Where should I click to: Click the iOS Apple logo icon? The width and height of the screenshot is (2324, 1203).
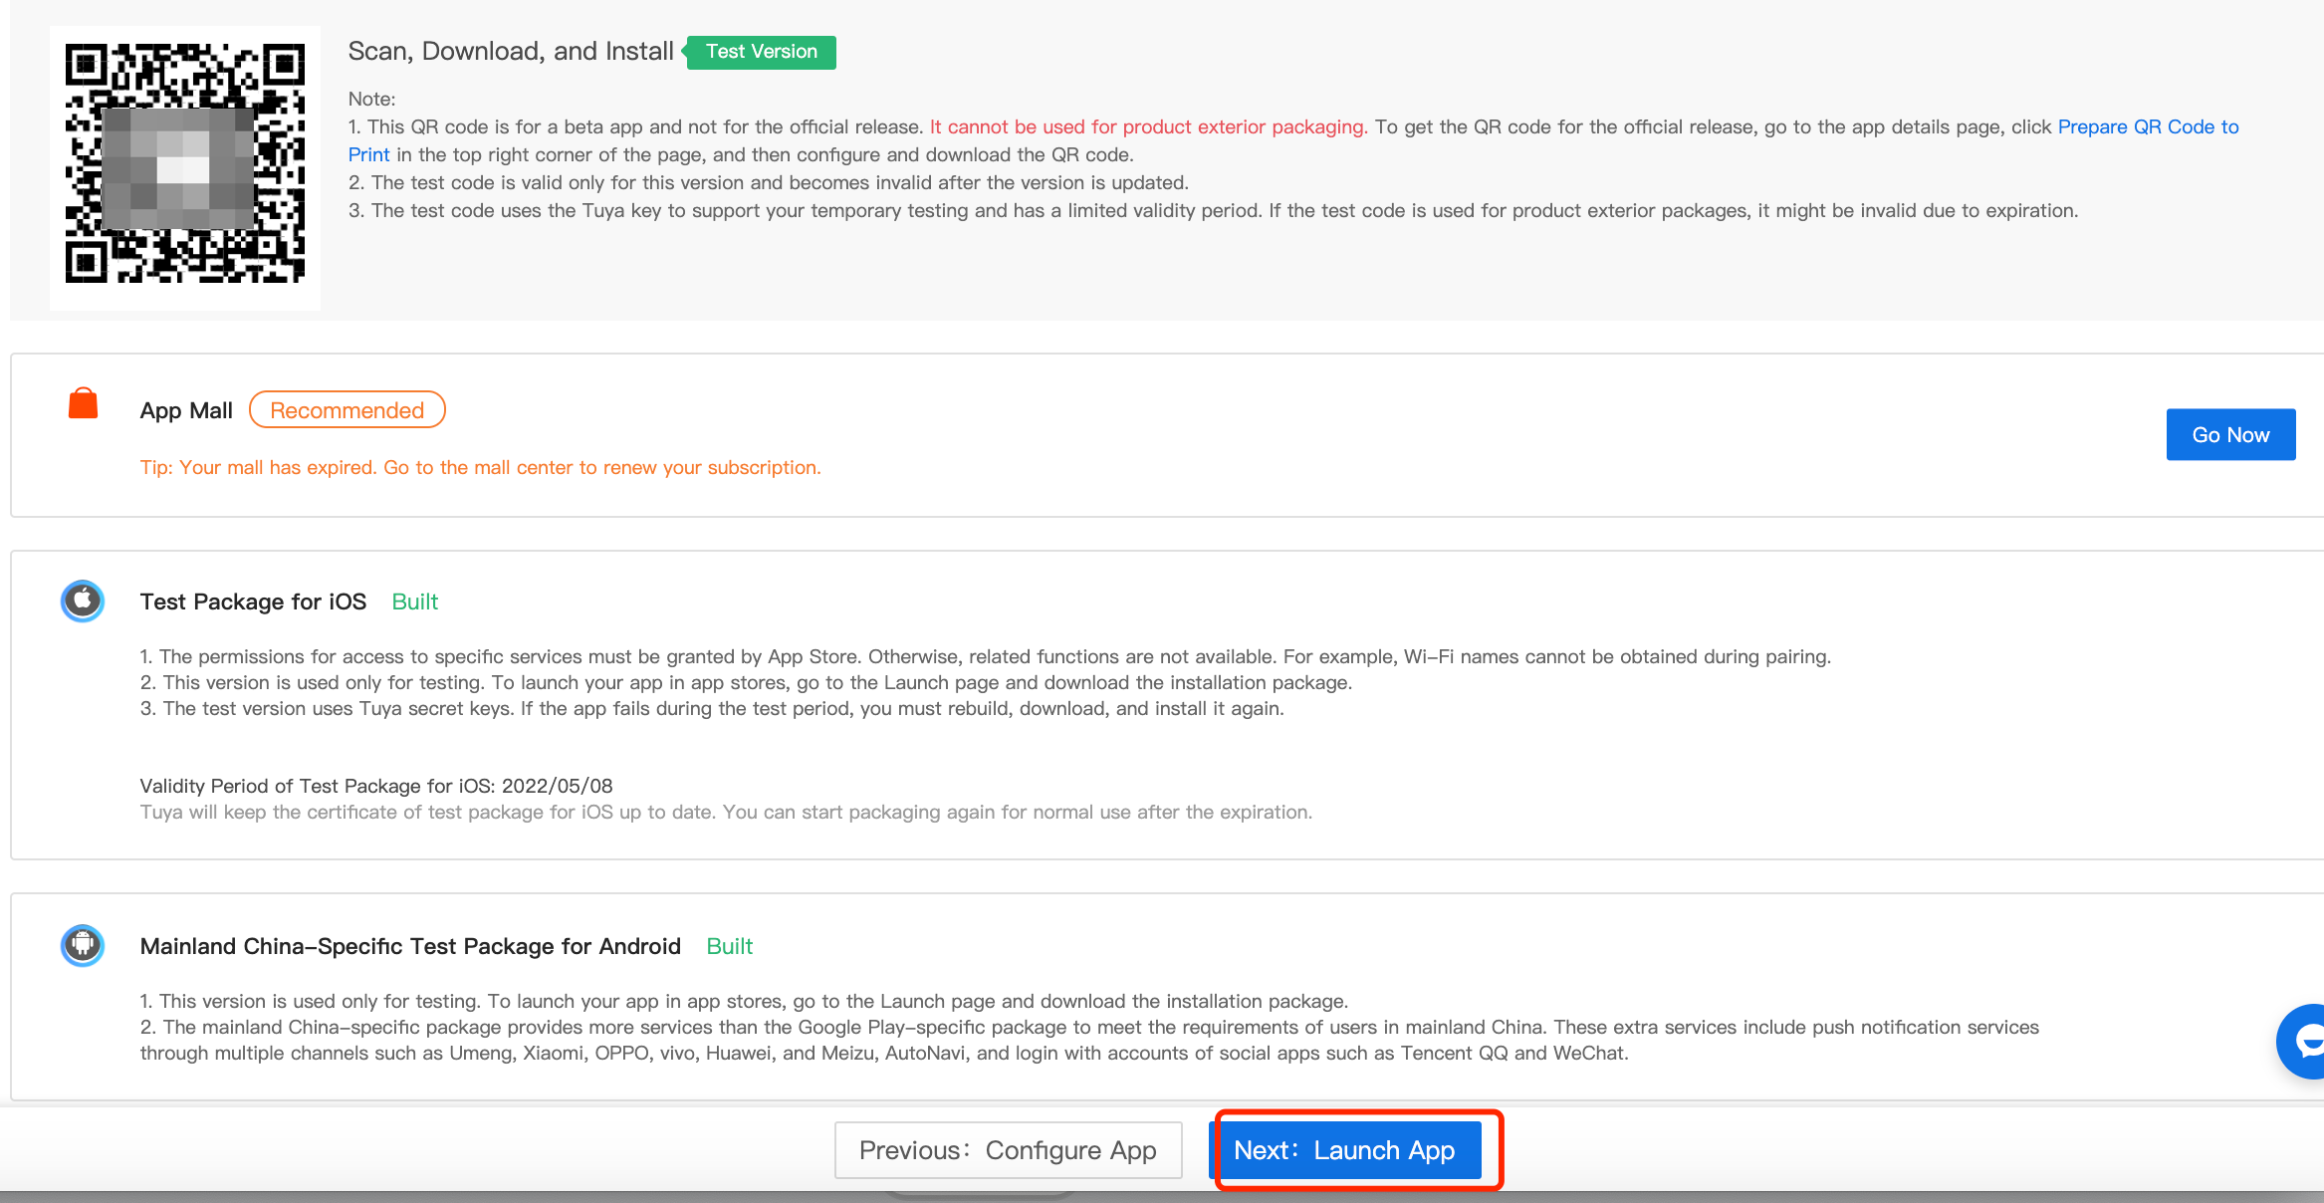(x=83, y=601)
